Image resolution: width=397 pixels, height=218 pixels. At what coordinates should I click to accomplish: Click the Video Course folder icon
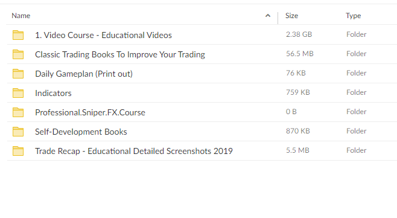tap(18, 35)
